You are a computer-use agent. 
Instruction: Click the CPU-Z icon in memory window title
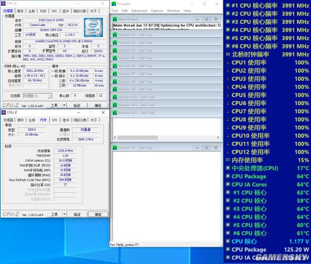coord(3,112)
